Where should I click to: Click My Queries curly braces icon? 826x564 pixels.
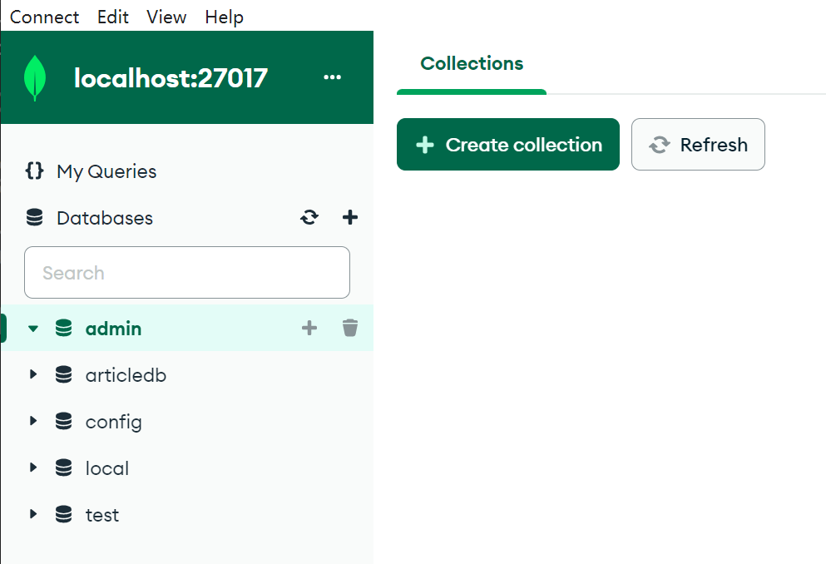pos(34,171)
